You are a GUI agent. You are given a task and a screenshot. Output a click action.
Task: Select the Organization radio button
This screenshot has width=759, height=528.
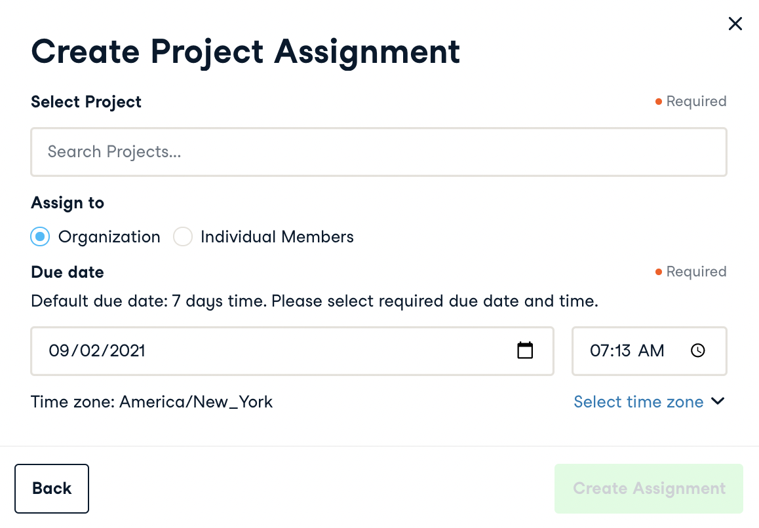point(40,237)
